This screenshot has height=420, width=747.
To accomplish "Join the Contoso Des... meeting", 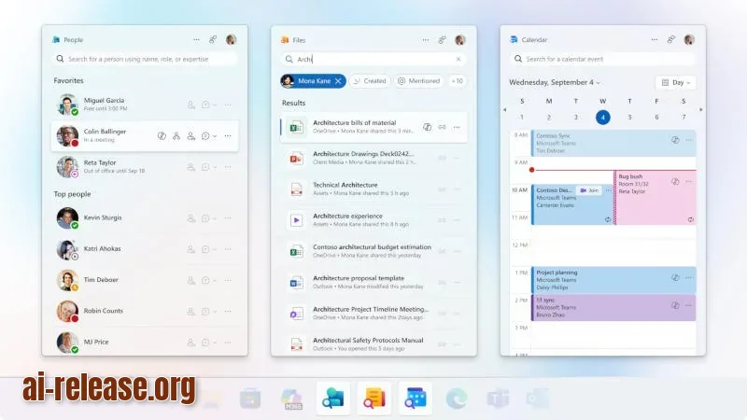I will coord(589,190).
